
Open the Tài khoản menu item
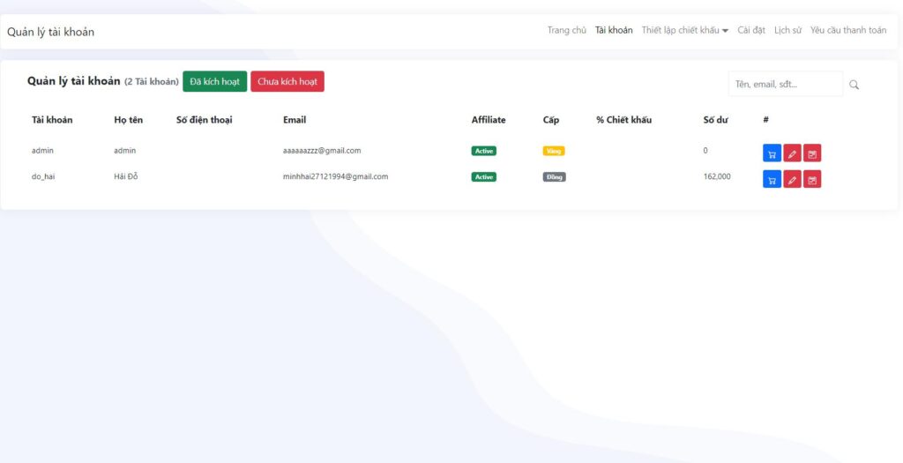tap(614, 30)
